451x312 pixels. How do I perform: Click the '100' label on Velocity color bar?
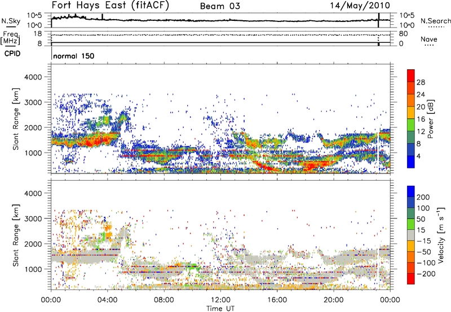423,208
